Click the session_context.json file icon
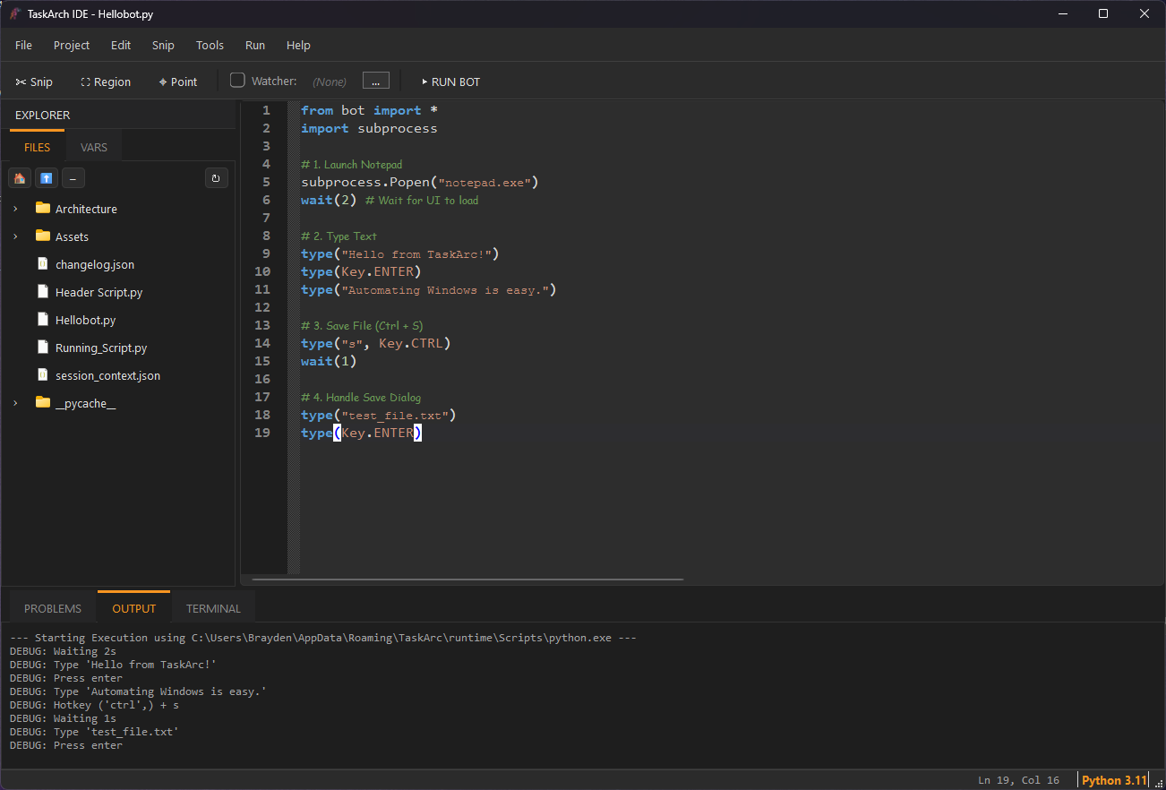This screenshot has height=790, width=1166. tap(43, 374)
